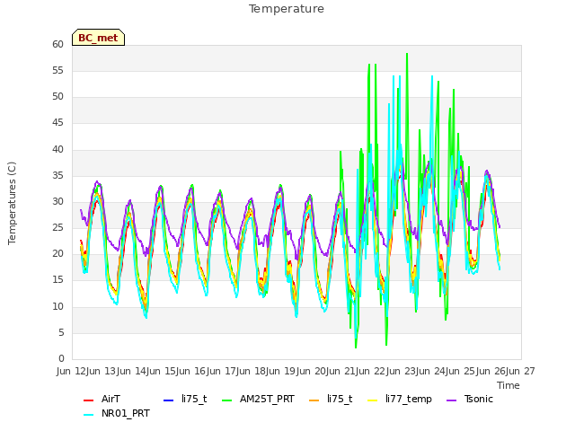Click the NR01_PRT legend label
Image resolution: width=575 pixels, height=431 pixels.
pos(126,413)
